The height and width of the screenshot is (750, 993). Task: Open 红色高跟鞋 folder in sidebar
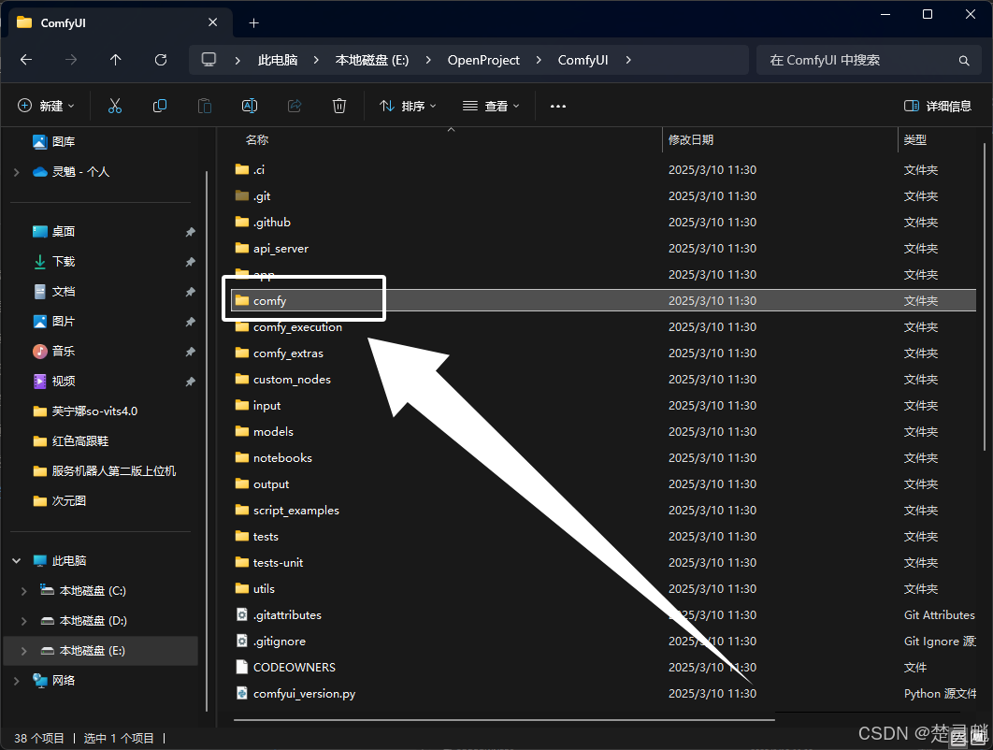pyautogui.click(x=70, y=440)
